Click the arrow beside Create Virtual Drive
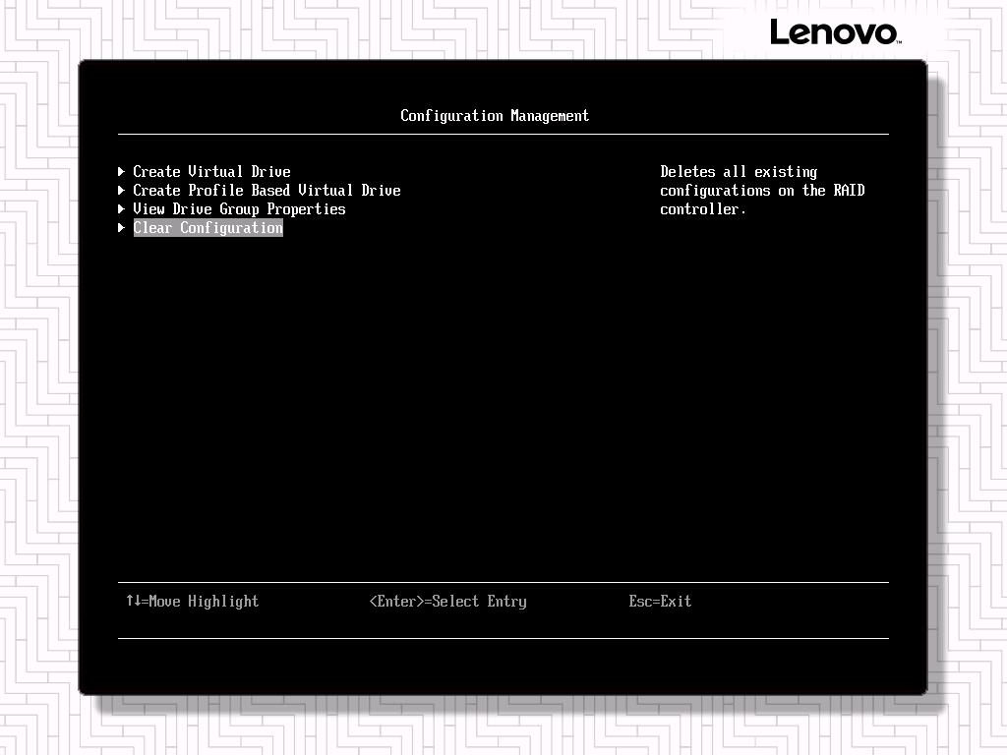The image size is (1007, 755). click(122, 171)
